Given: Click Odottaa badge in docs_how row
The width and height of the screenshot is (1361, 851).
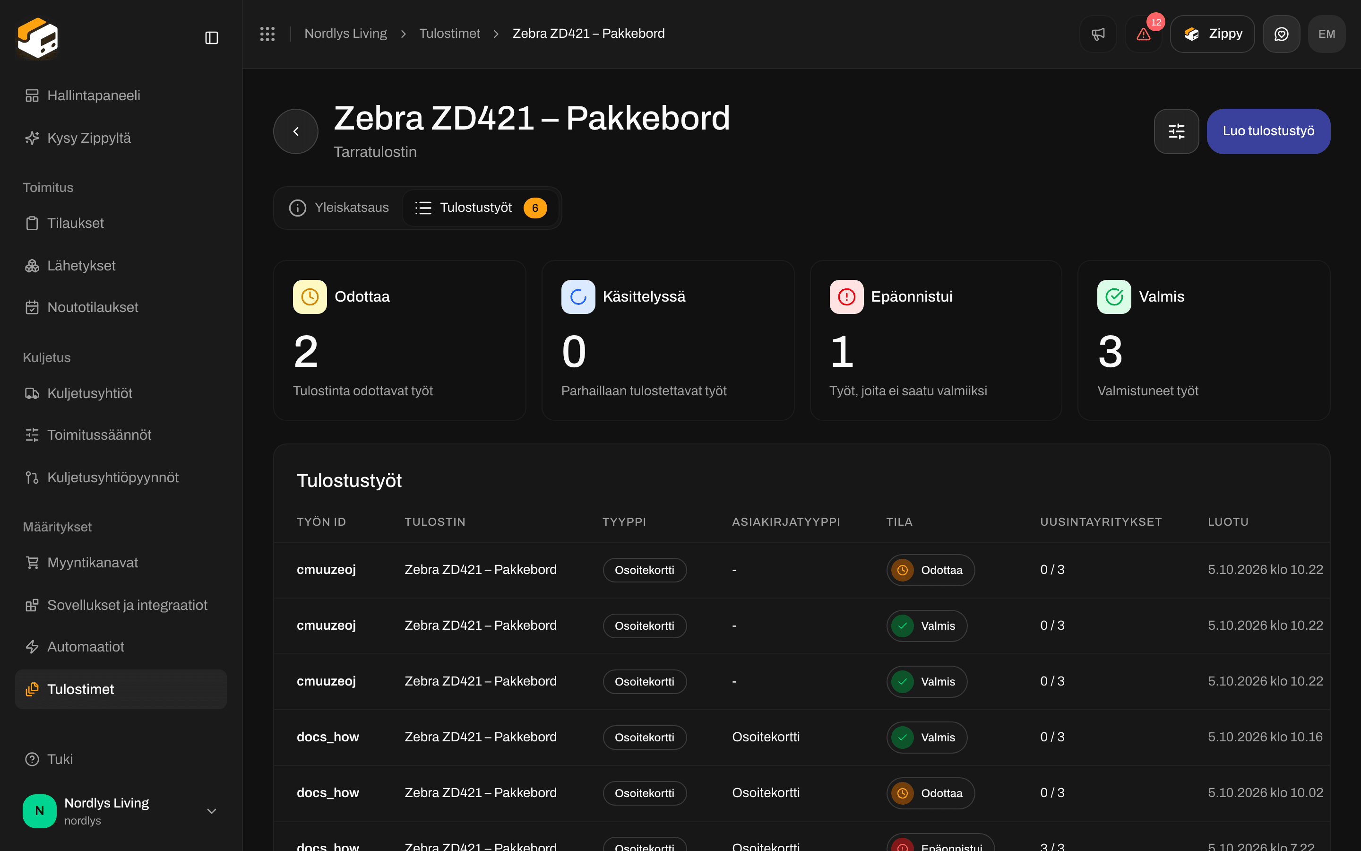Looking at the screenshot, I should click(x=930, y=793).
